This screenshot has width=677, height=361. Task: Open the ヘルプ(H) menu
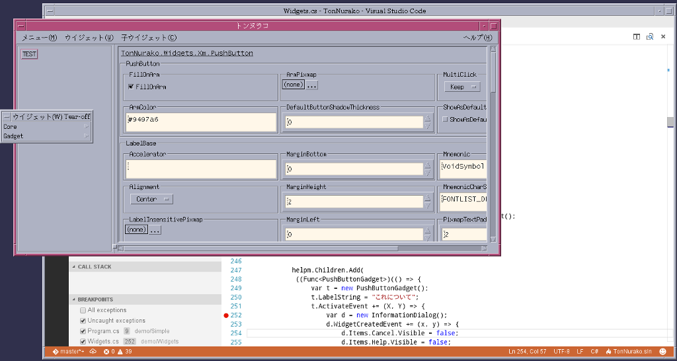pyautogui.click(x=477, y=38)
